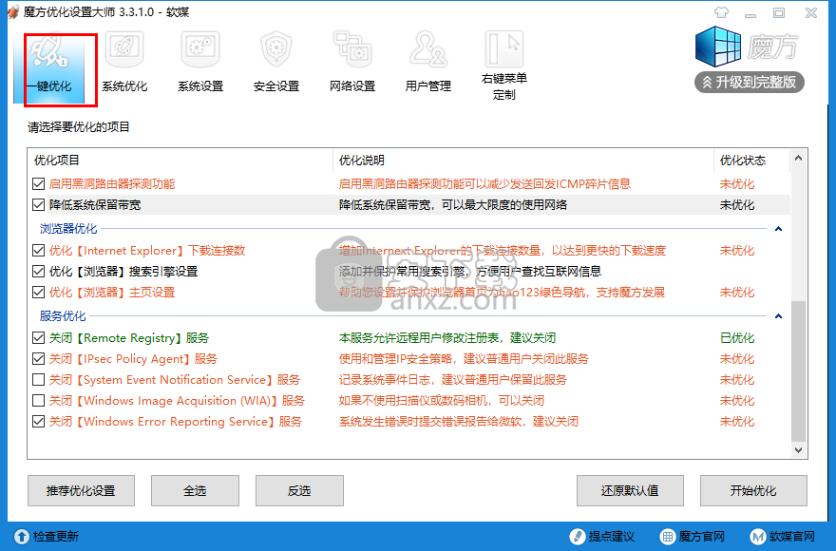
Task: Click 全选 button
Action: pos(195,491)
